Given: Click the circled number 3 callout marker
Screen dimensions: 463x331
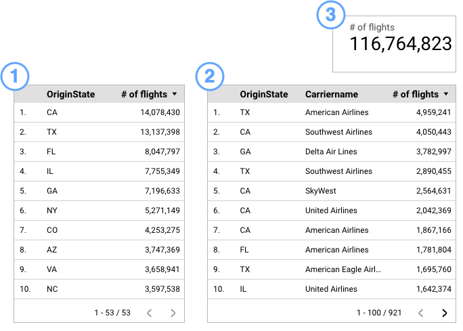Looking at the screenshot, I should (330, 15).
